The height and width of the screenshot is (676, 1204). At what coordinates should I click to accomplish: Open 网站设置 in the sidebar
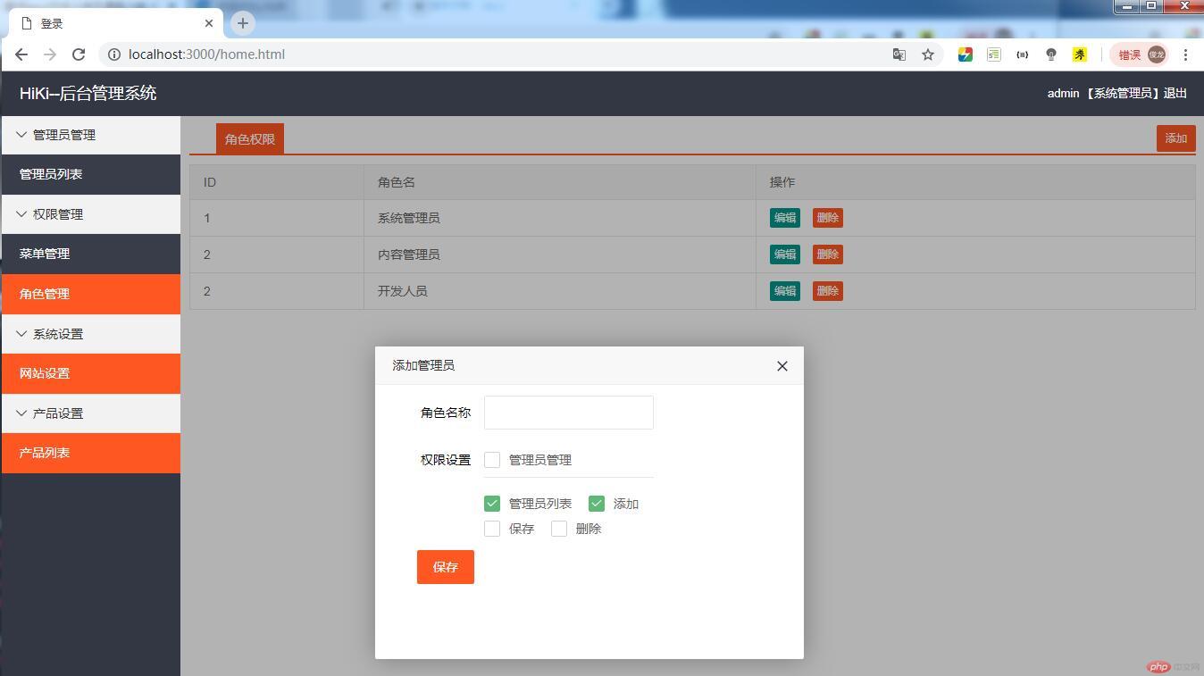coord(91,373)
